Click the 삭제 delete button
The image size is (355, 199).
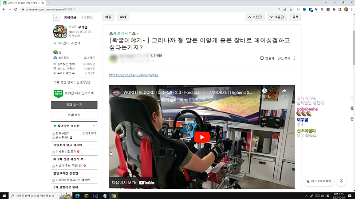[x=123, y=17]
